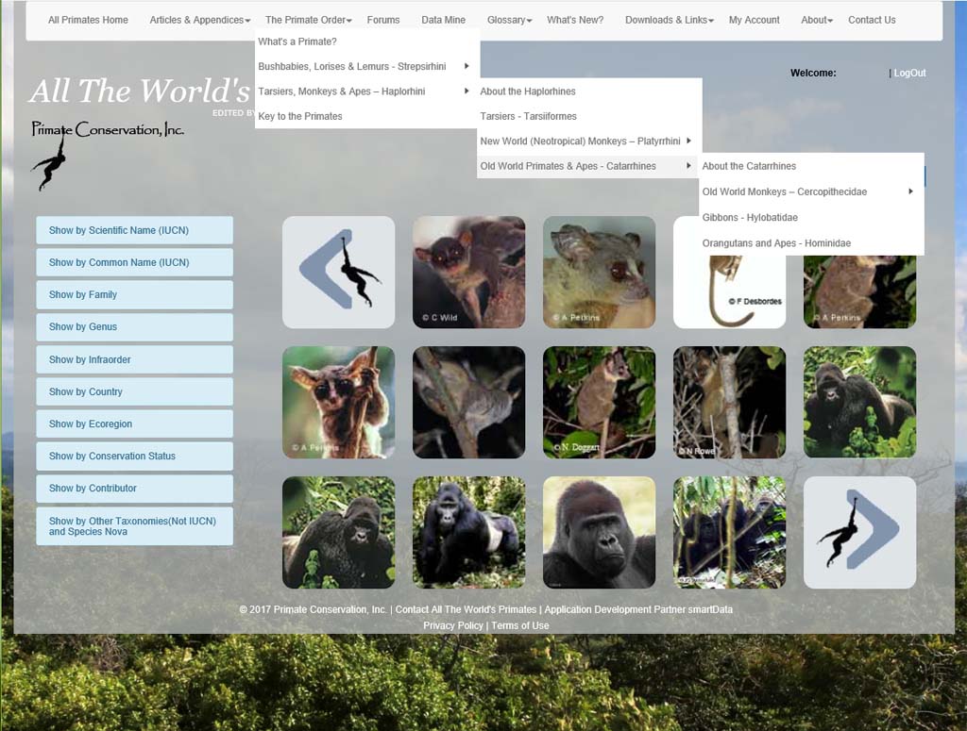Open Contact All The World's Primates link
The width and height of the screenshot is (967, 731).
466,609
